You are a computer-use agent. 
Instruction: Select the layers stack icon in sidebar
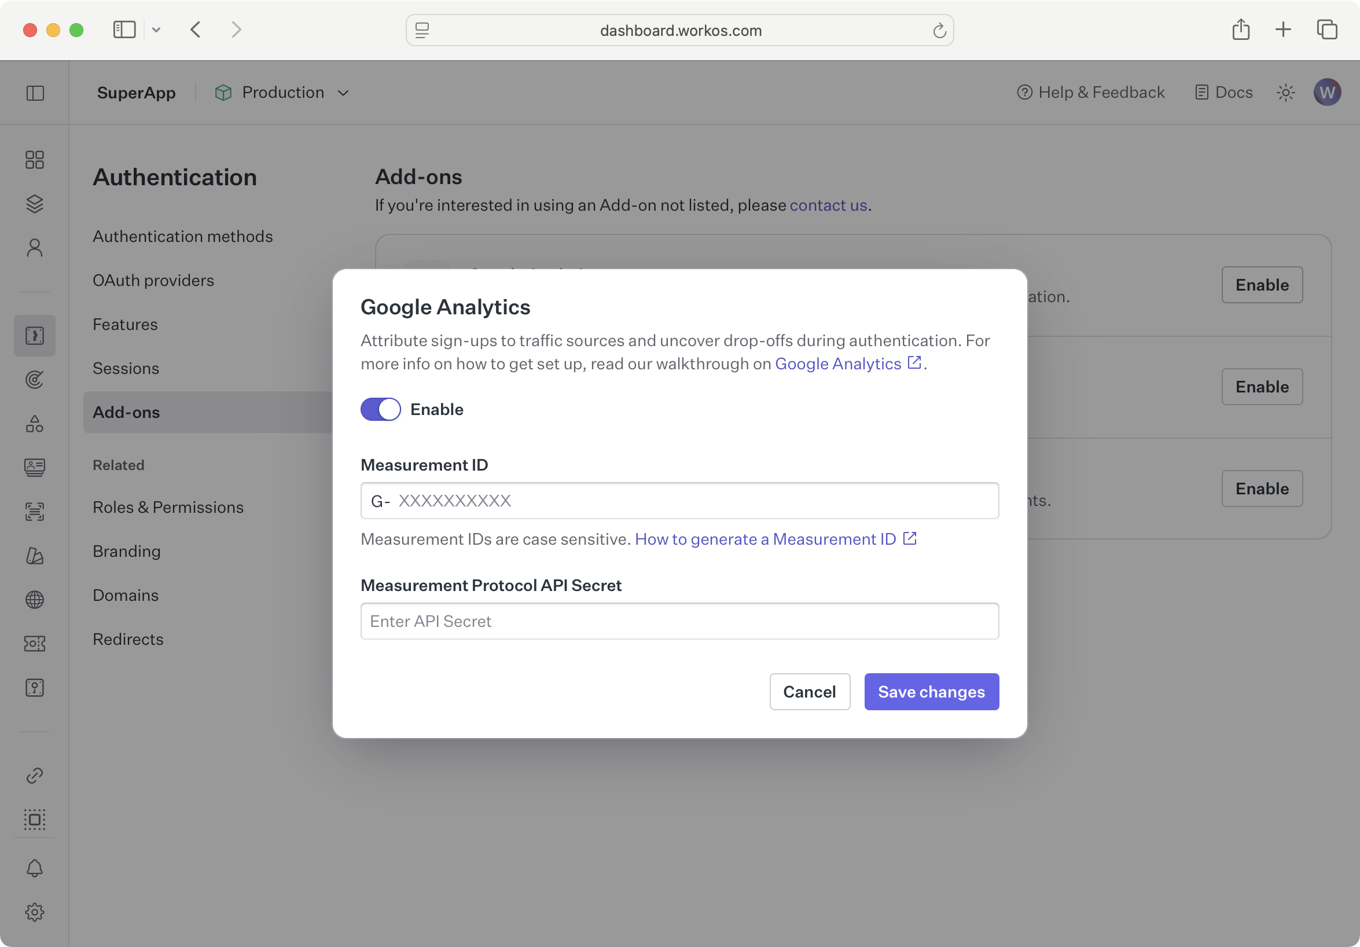point(34,204)
